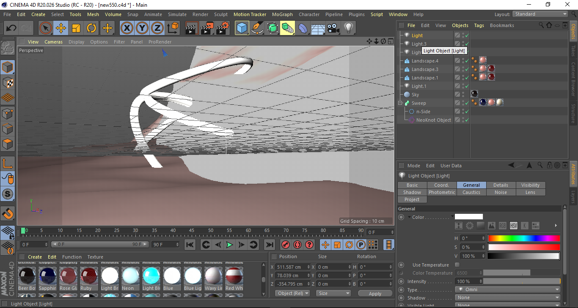Open the Simulate menu
This screenshot has width=578, height=308.
click(177, 14)
